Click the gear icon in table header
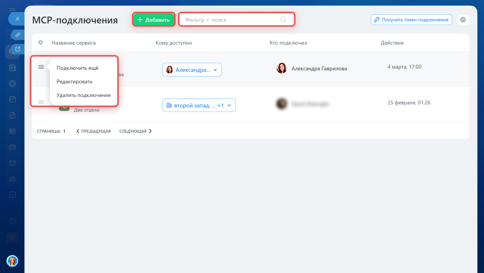This screenshot has width=484, height=273. coord(40,43)
